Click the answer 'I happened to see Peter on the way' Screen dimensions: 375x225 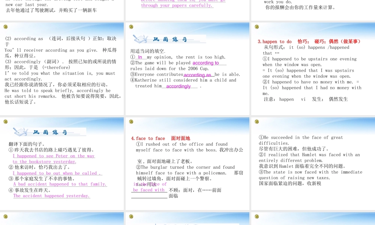[x=54, y=156]
